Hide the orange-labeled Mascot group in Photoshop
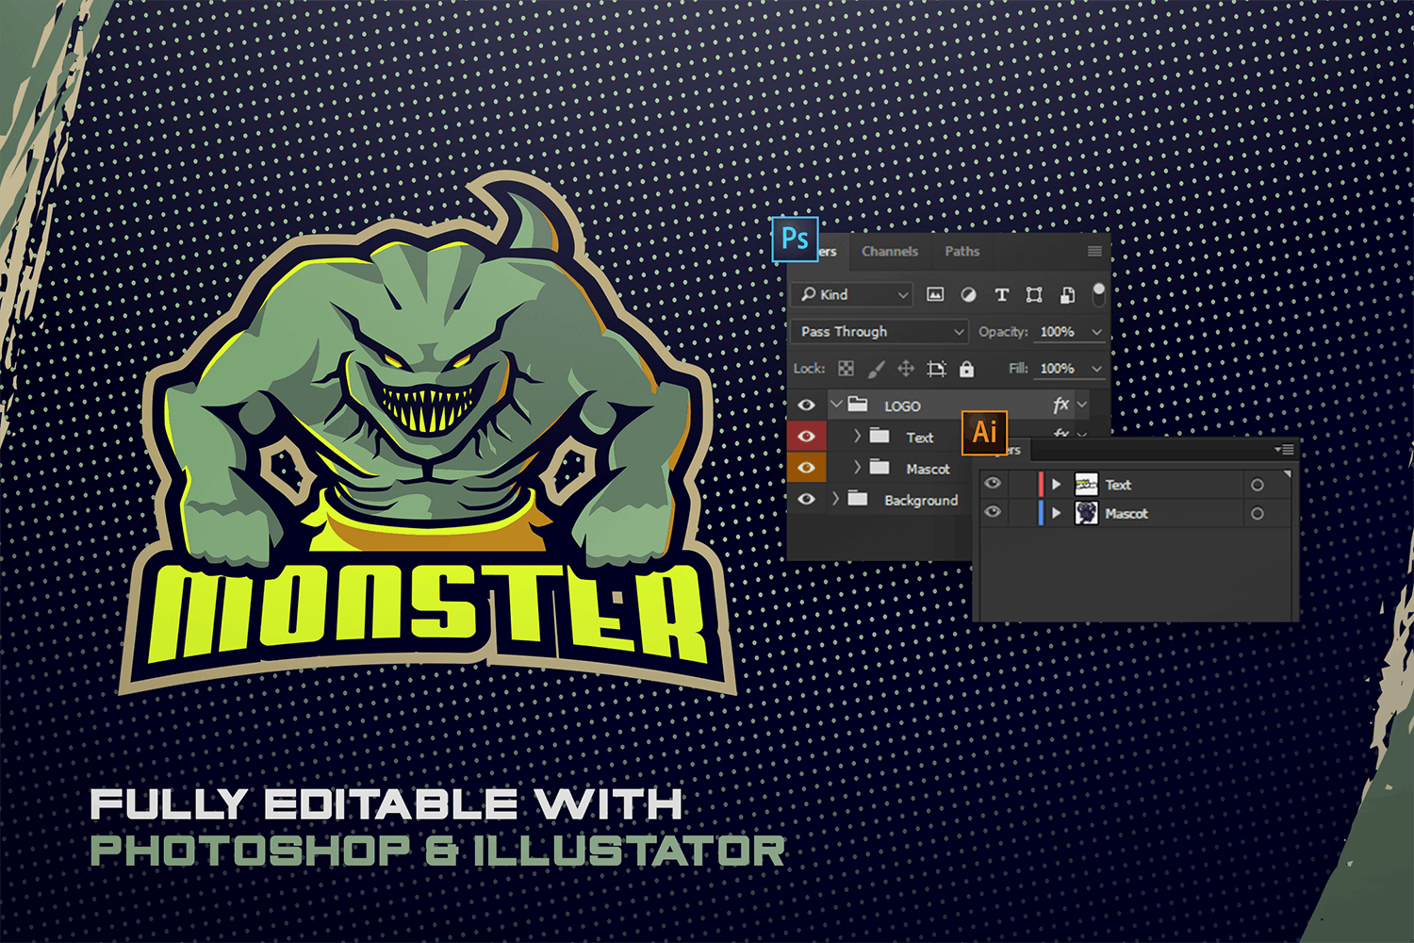This screenshot has height=943, width=1414. [806, 468]
